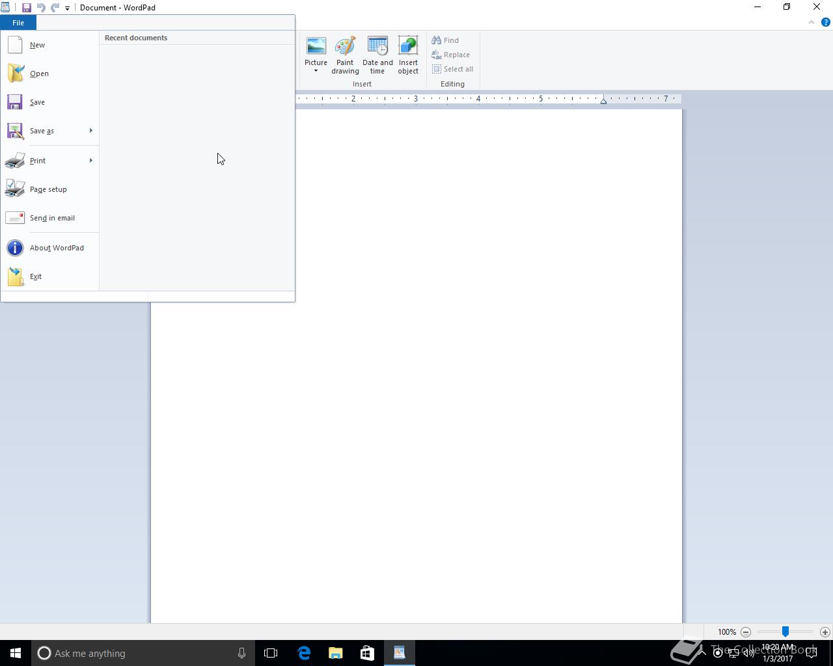Open About WordPad info
The height and width of the screenshot is (666, 833).
(x=49, y=248)
